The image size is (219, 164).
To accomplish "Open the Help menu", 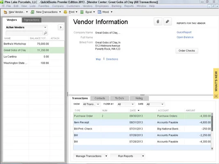I will click(x=152, y=6).
